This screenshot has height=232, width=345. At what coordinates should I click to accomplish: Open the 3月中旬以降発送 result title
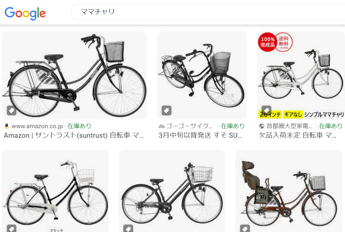(200, 135)
